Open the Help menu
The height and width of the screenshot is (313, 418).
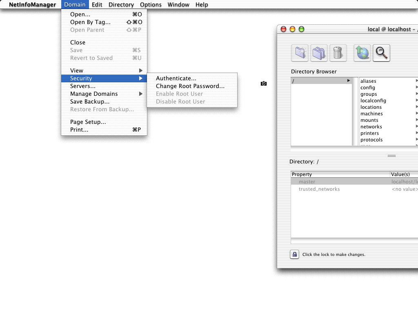click(202, 4)
